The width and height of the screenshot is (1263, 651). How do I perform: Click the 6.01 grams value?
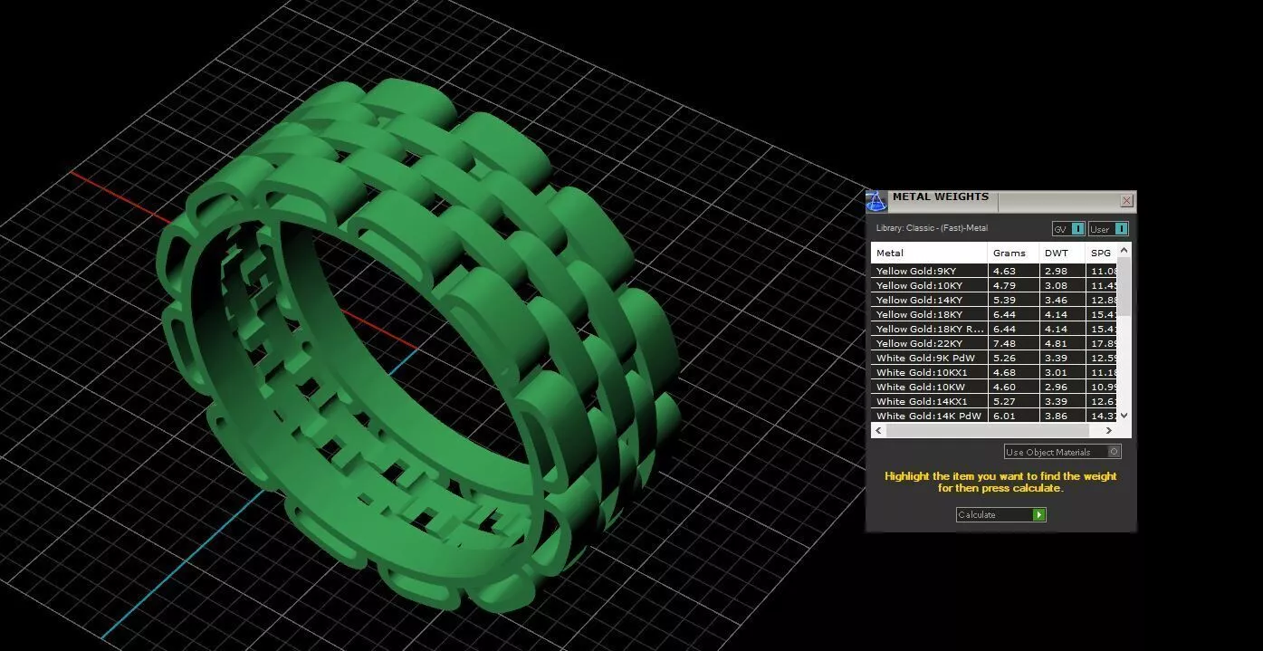click(x=1003, y=416)
